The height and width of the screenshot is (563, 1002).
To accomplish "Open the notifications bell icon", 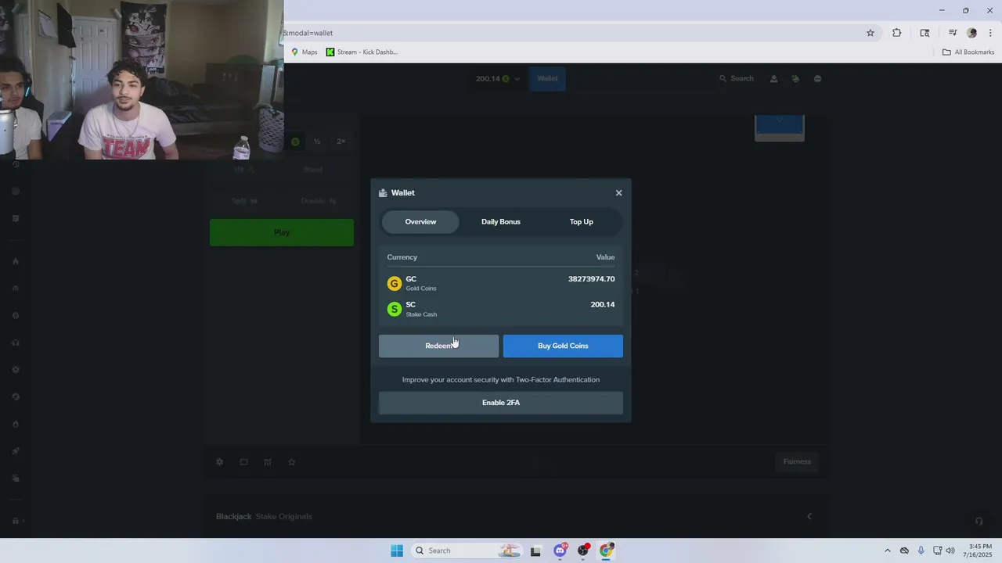I will point(795,79).
